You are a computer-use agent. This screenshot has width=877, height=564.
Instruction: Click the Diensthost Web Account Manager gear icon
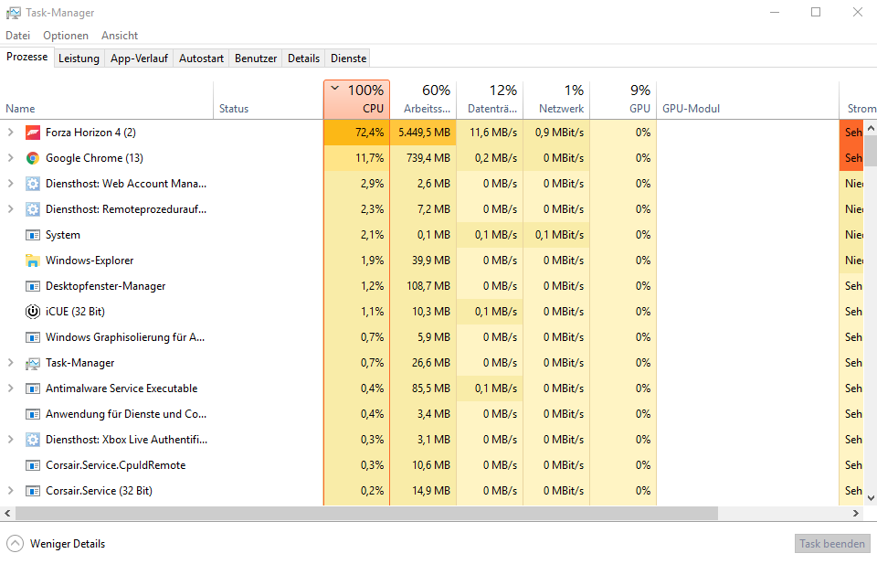click(33, 184)
